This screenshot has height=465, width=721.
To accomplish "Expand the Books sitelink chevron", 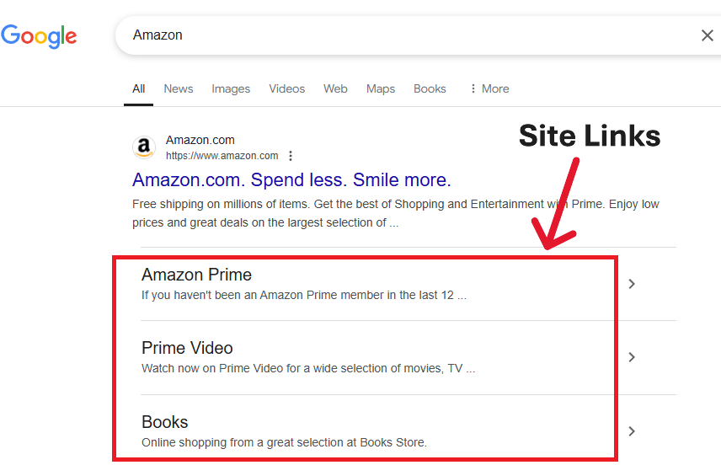I will coord(632,431).
